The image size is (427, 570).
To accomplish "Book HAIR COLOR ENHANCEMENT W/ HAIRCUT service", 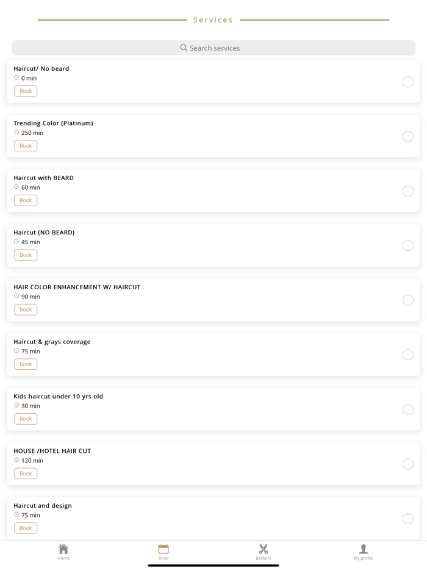I will 26,309.
